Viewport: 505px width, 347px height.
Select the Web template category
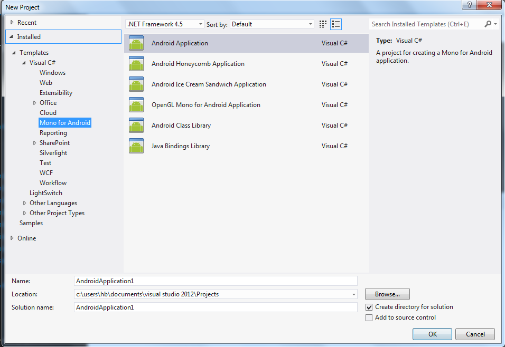tap(46, 83)
